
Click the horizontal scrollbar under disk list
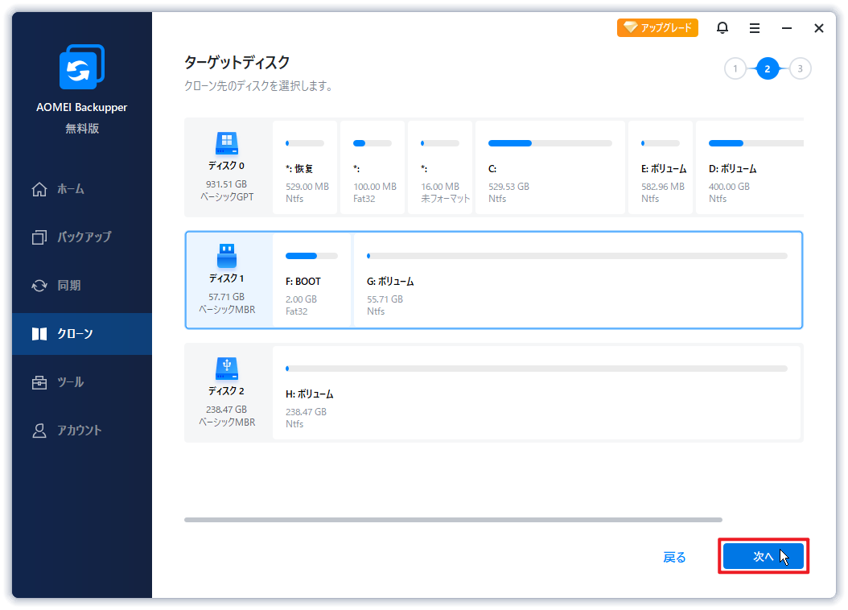pyautogui.click(x=453, y=520)
